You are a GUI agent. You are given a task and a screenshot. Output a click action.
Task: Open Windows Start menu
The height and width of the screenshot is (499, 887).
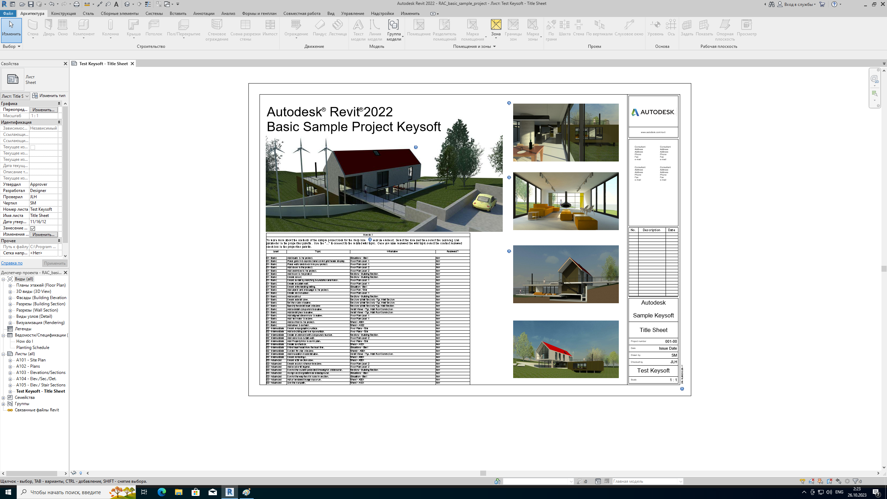coord(8,492)
